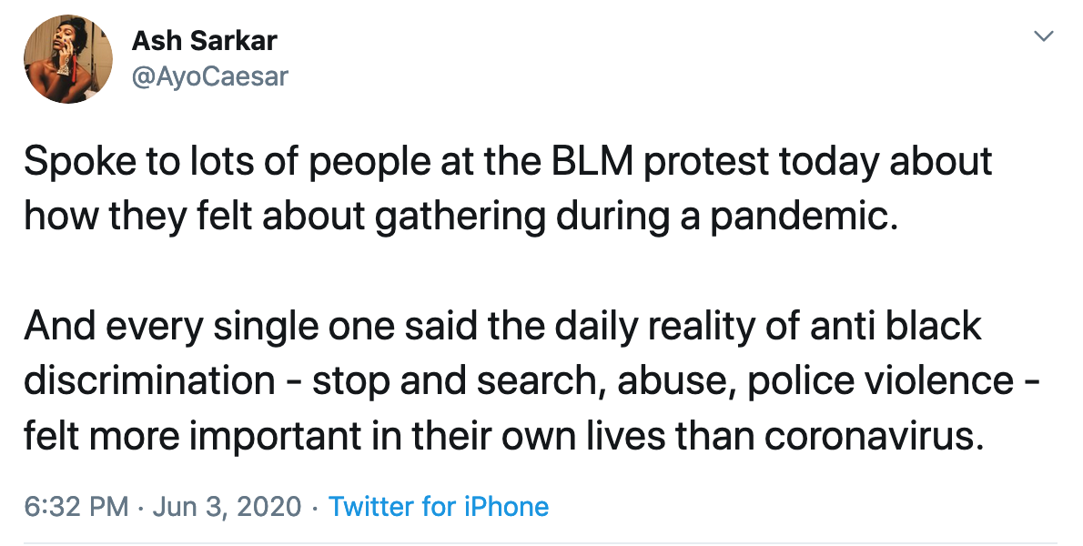Viewport: 1083px width, 546px height.
Task: Click the word 'pandemic' in the tweet
Action: pos(805,218)
